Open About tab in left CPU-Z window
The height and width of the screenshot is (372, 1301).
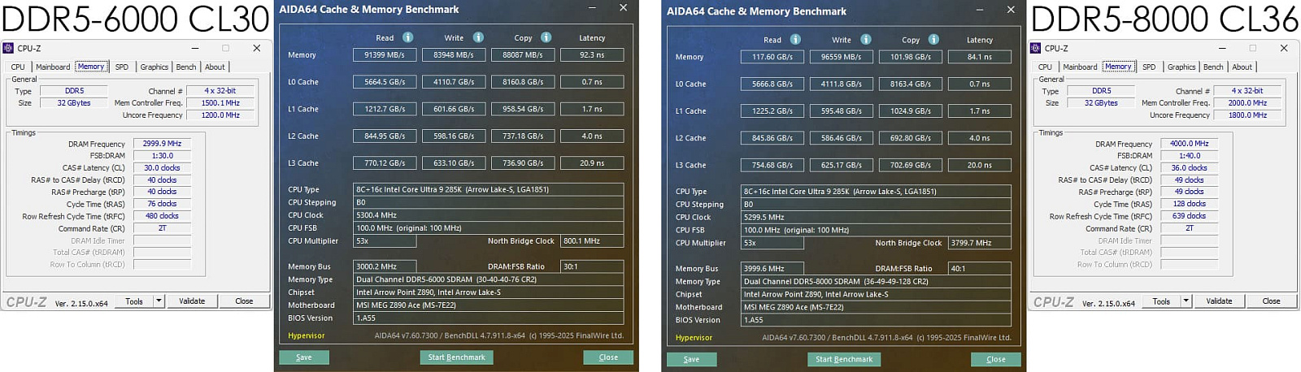(215, 67)
